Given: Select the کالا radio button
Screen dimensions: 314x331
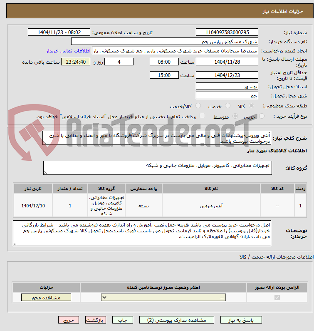Looking at the screenshot, I should pyautogui.click(x=251, y=106).
